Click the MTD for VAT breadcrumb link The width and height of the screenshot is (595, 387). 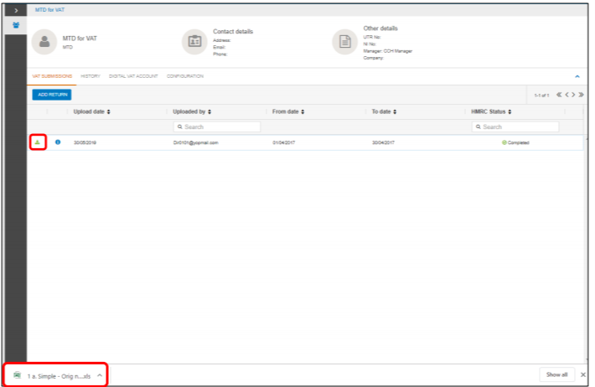click(49, 10)
